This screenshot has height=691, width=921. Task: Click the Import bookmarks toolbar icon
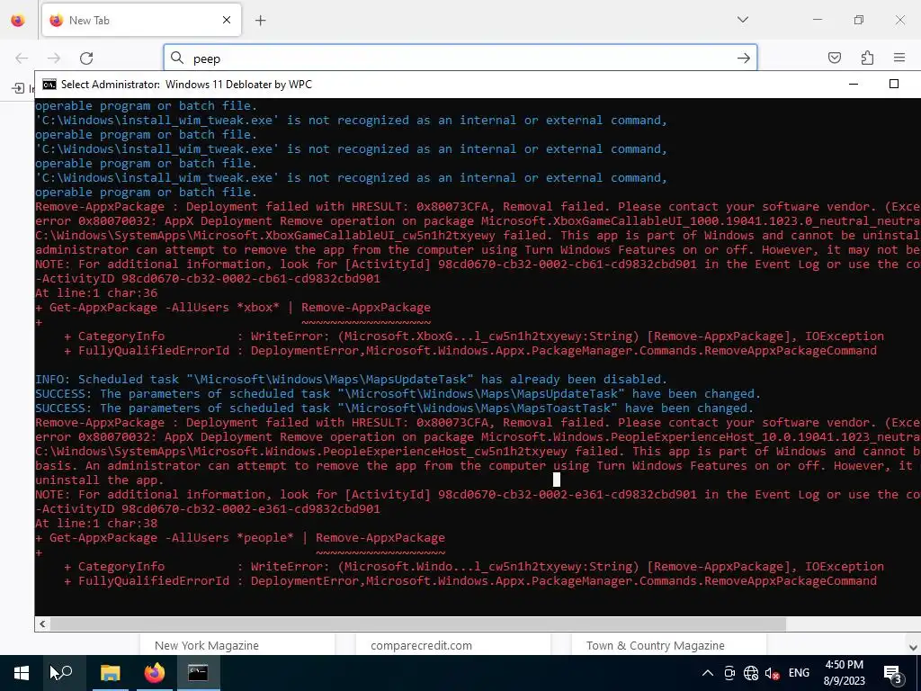18,88
